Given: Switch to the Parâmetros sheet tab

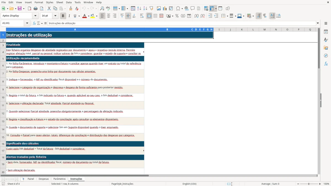Looking at the screenshot, I should click(60, 179).
